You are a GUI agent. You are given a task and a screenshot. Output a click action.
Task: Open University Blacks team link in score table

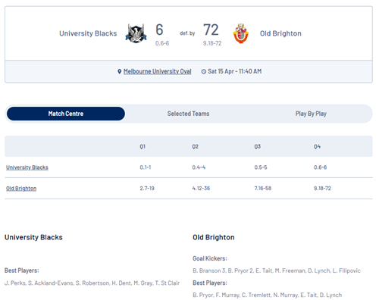pos(27,167)
